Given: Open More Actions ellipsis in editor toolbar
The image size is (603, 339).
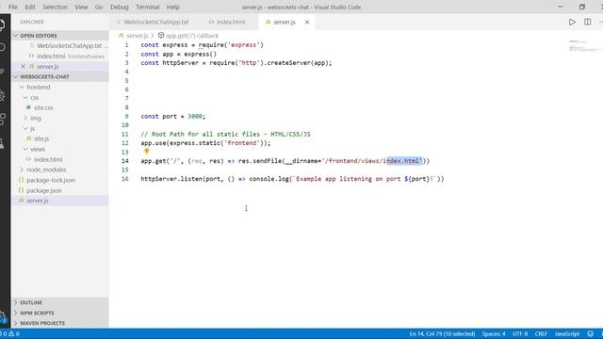Looking at the screenshot, I should [600, 22].
